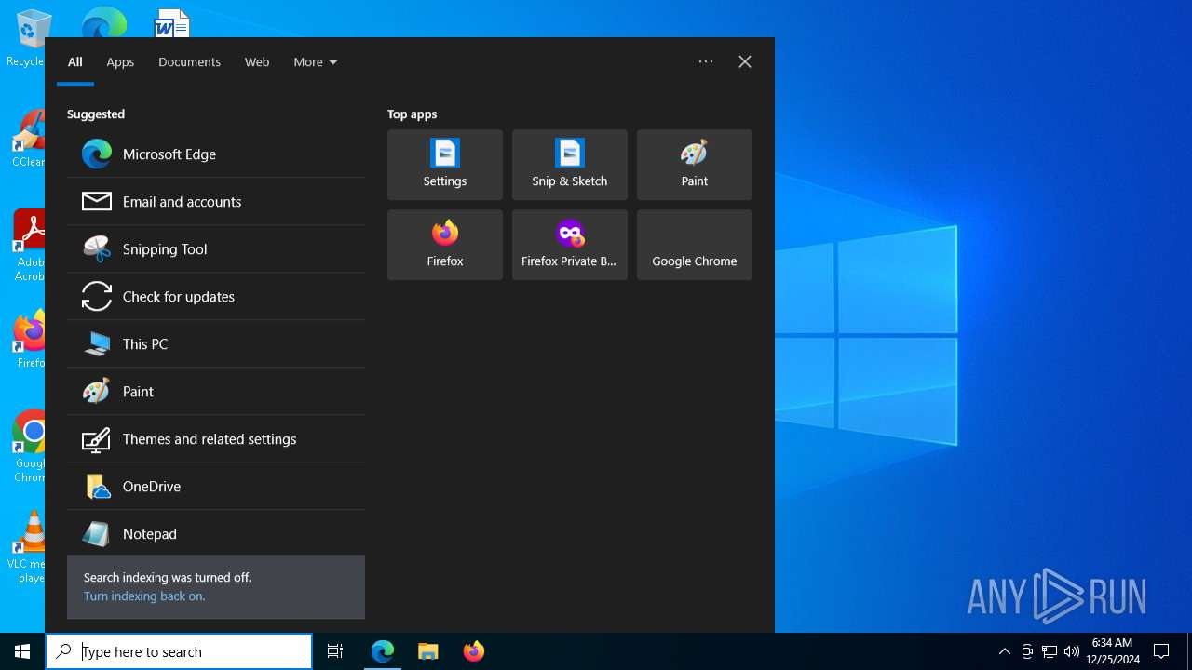Launch Snipping Tool from suggestions
The height and width of the screenshot is (670, 1192).
point(216,249)
